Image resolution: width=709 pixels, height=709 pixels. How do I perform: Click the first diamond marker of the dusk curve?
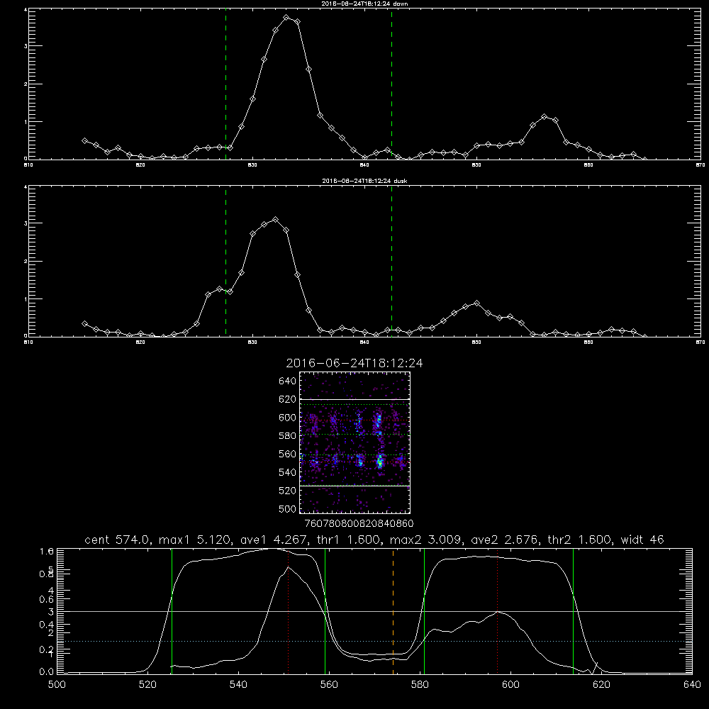(x=84, y=324)
